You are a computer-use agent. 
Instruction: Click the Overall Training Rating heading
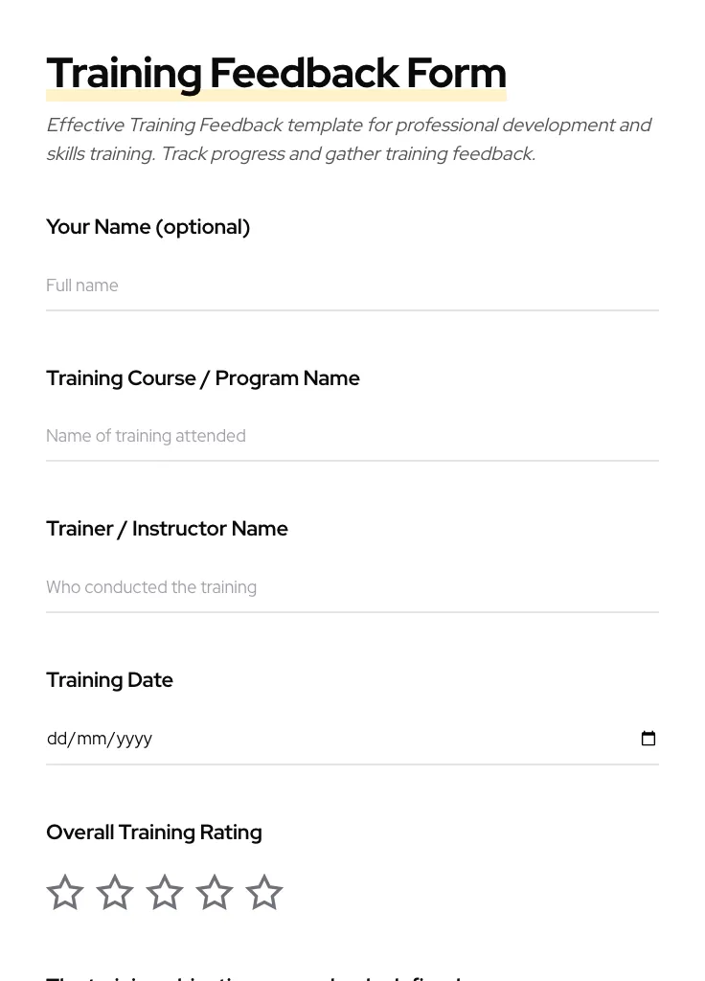pos(153,832)
